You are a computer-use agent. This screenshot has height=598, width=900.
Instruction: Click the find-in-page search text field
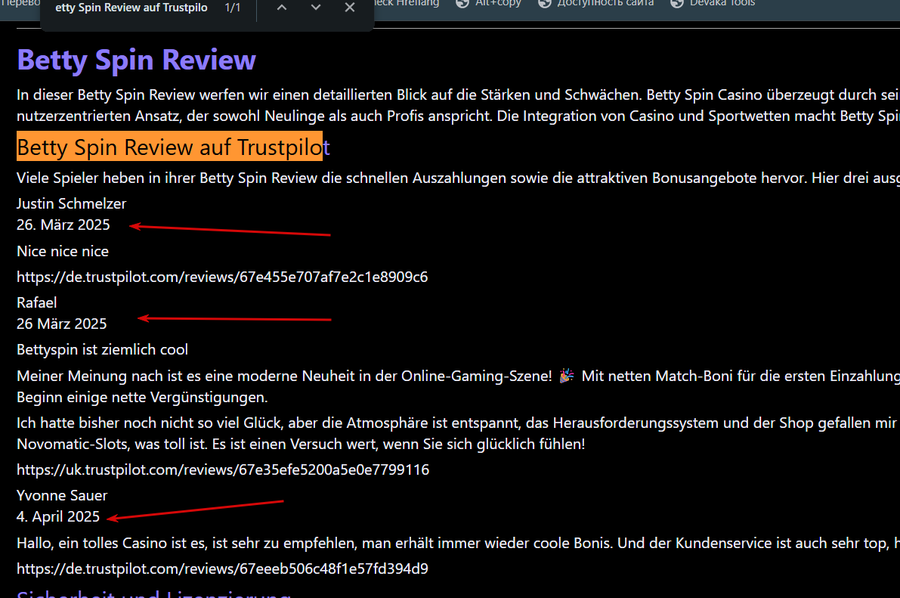tap(131, 8)
